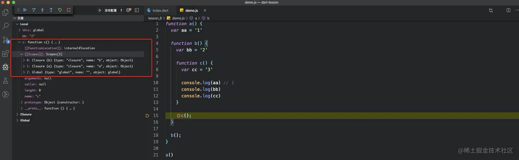Collapse the [[Scopes]] entry

(22, 54)
